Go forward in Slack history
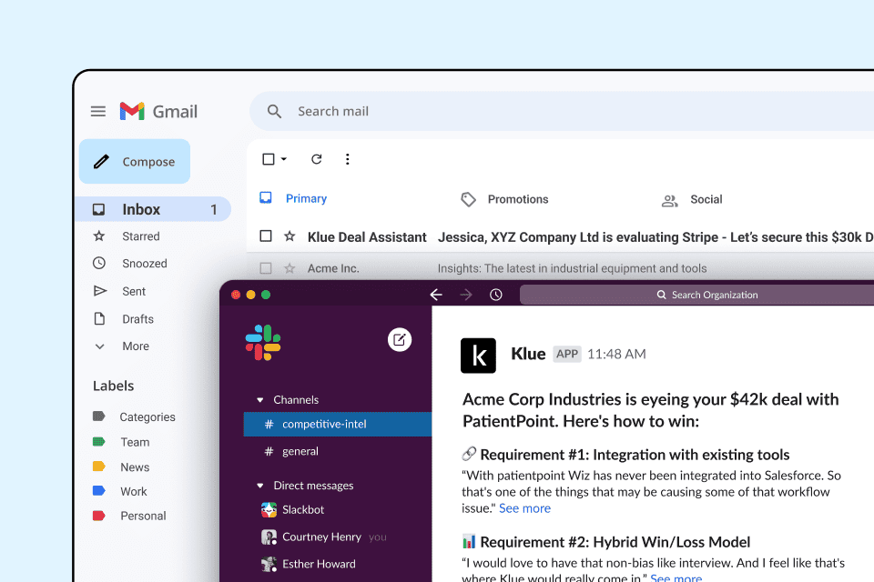 click(466, 295)
